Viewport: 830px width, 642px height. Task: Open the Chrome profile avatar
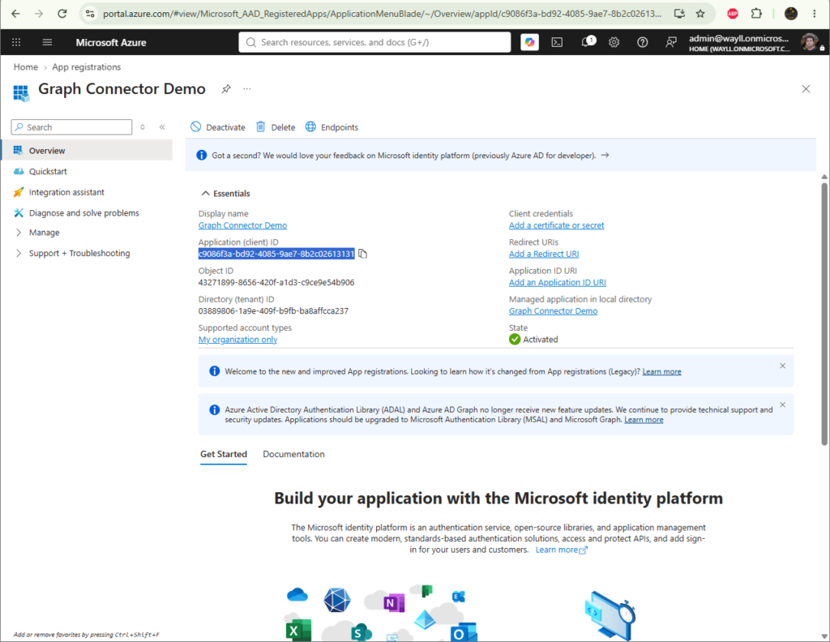pos(791,14)
